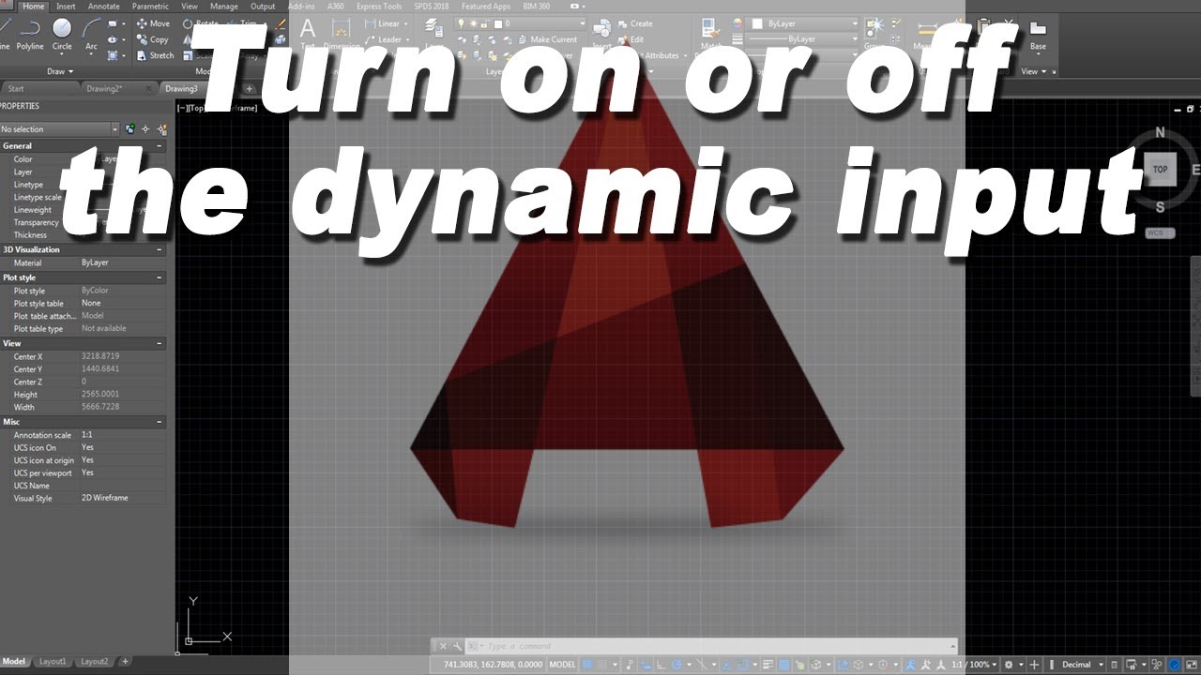Image resolution: width=1201 pixels, height=675 pixels.
Task: Close the command line with X
Action: pos(443,646)
